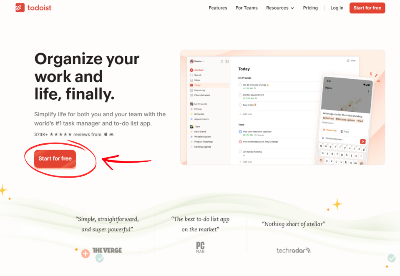Open the three-dot menu on phone
The image size is (400, 276).
click(x=368, y=91)
